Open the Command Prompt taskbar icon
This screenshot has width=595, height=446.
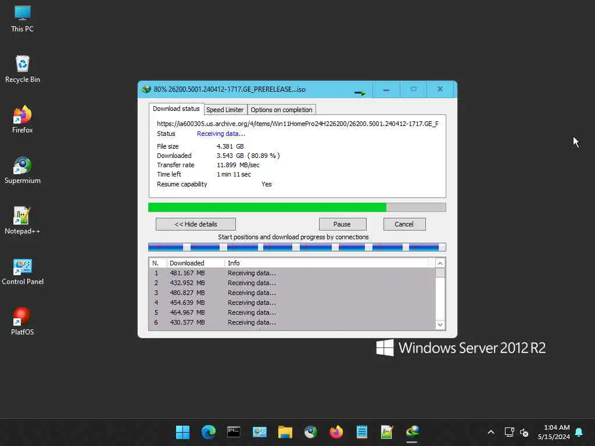pyautogui.click(x=234, y=432)
